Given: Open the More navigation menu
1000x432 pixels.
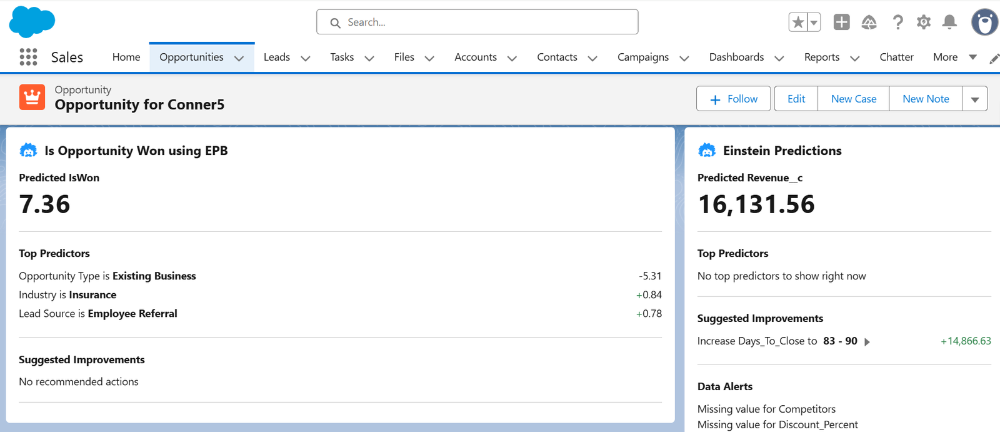Looking at the screenshot, I should pyautogui.click(x=954, y=57).
